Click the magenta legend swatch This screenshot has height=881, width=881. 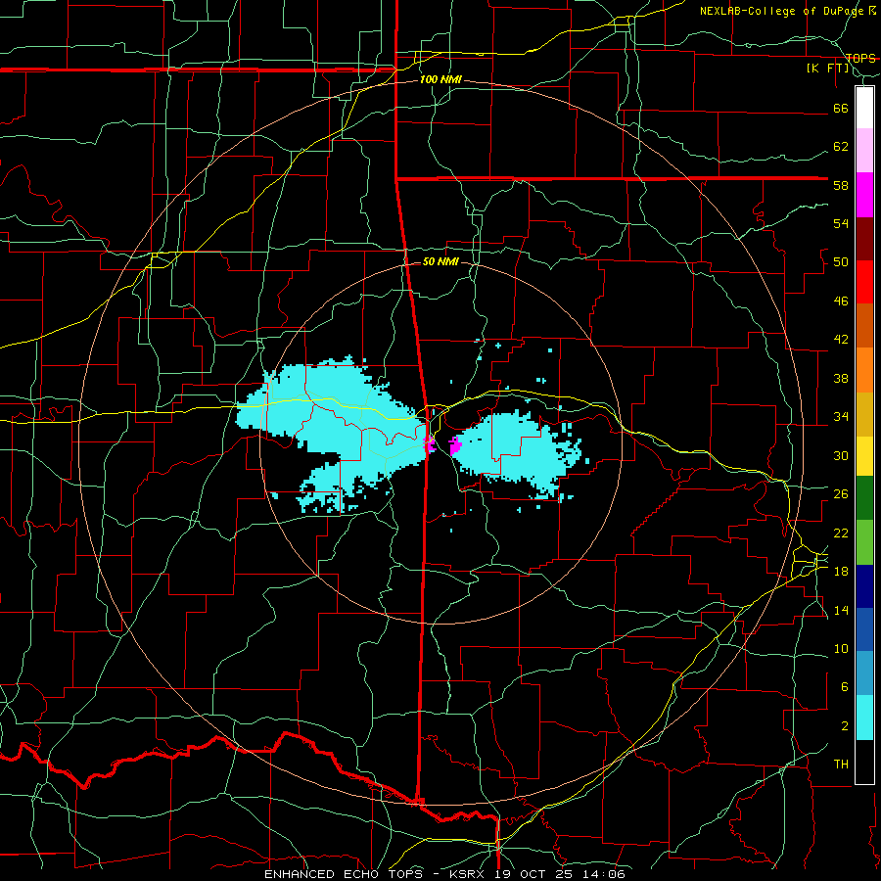pos(864,195)
